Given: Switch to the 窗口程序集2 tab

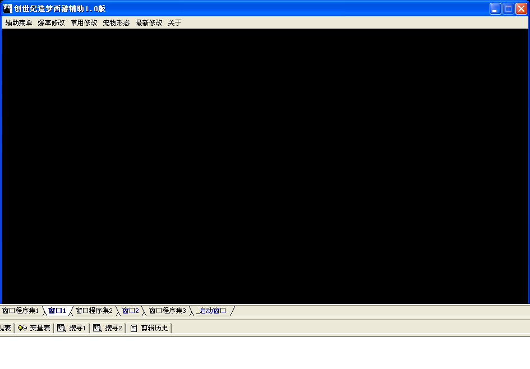Looking at the screenshot, I should point(94,311).
